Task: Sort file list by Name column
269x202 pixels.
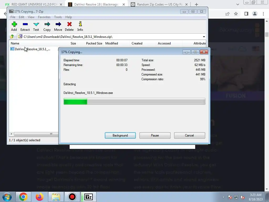Action: pyautogui.click(x=30, y=43)
